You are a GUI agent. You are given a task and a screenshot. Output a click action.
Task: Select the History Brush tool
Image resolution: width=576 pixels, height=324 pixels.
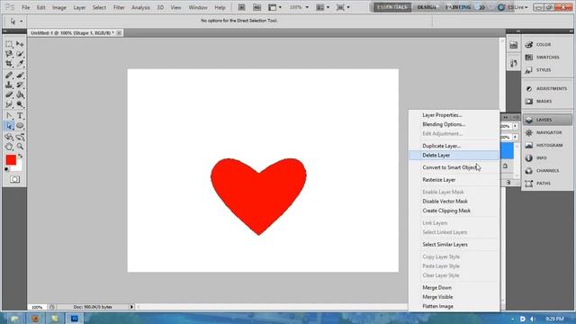coord(20,85)
